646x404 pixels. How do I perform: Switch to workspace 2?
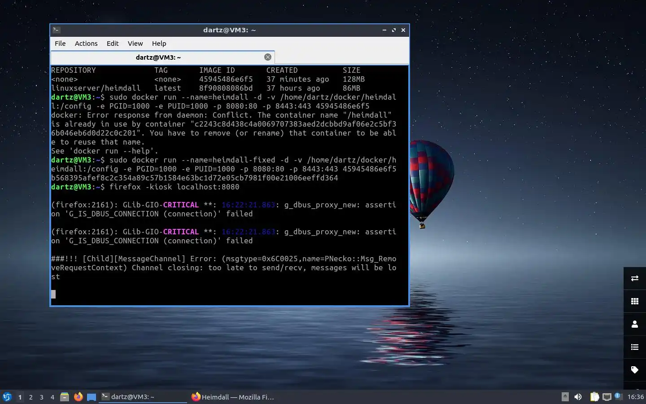[x=31, y=397]
